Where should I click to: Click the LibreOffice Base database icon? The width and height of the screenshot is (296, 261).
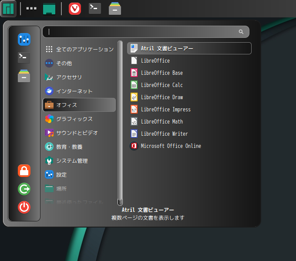pyautogui.click(x=134, y=73)
